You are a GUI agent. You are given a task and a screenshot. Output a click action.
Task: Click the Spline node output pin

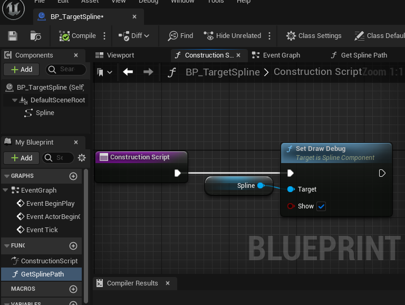tap(261, 185)
